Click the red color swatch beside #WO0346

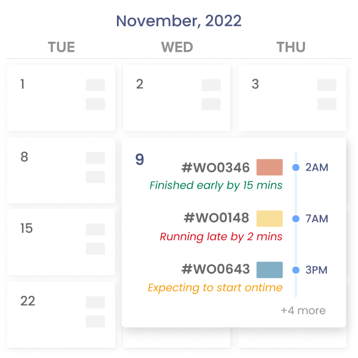pos(269,168)
